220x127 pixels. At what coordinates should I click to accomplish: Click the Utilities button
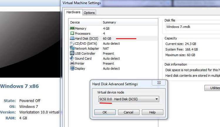click(212, 88)
